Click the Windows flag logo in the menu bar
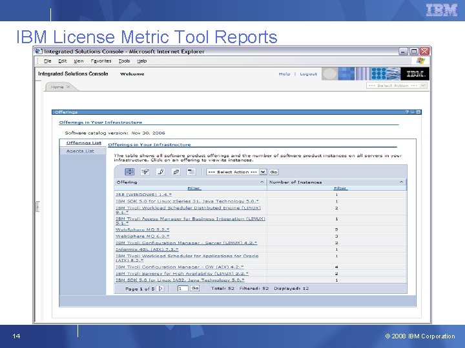Image resolution: width=465 pixels, height=348 pixels. pyautogui.click(x=420, y=61)
